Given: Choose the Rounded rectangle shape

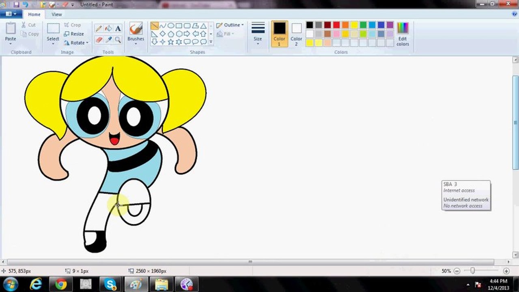Looking at the screenshot, I should [x=187, y=26].
